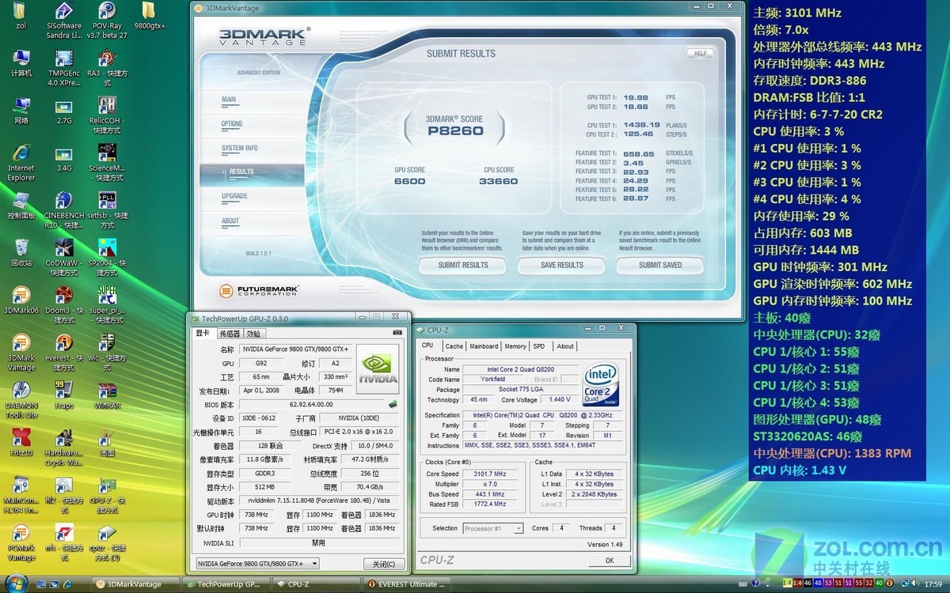Open the CoDWaW game shortcut

64,257
